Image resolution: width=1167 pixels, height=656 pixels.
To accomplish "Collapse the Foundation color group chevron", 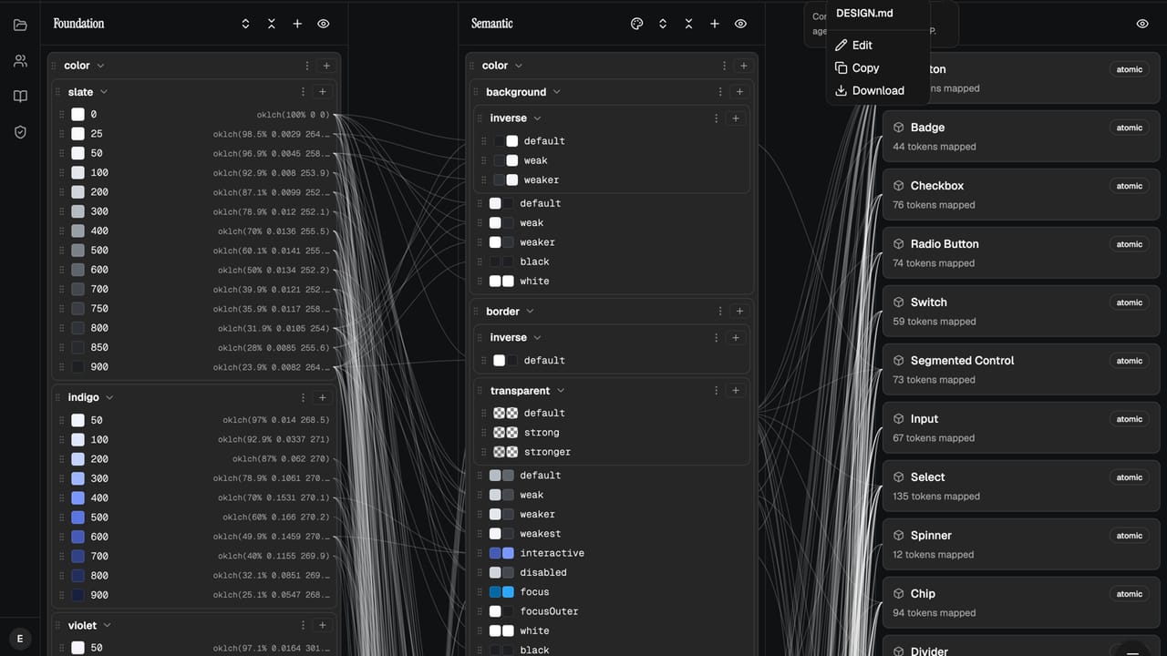I will [x=100, y=66].
